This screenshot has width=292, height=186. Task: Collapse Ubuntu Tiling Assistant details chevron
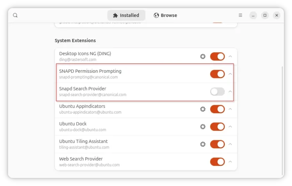(x=230, y=144)
